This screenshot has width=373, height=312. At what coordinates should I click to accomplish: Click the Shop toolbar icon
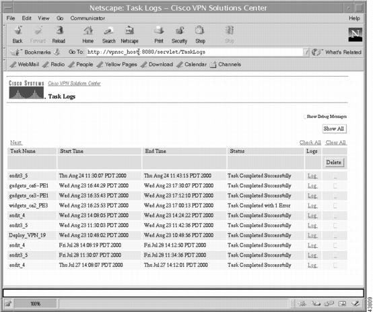[x=200, y=34]
